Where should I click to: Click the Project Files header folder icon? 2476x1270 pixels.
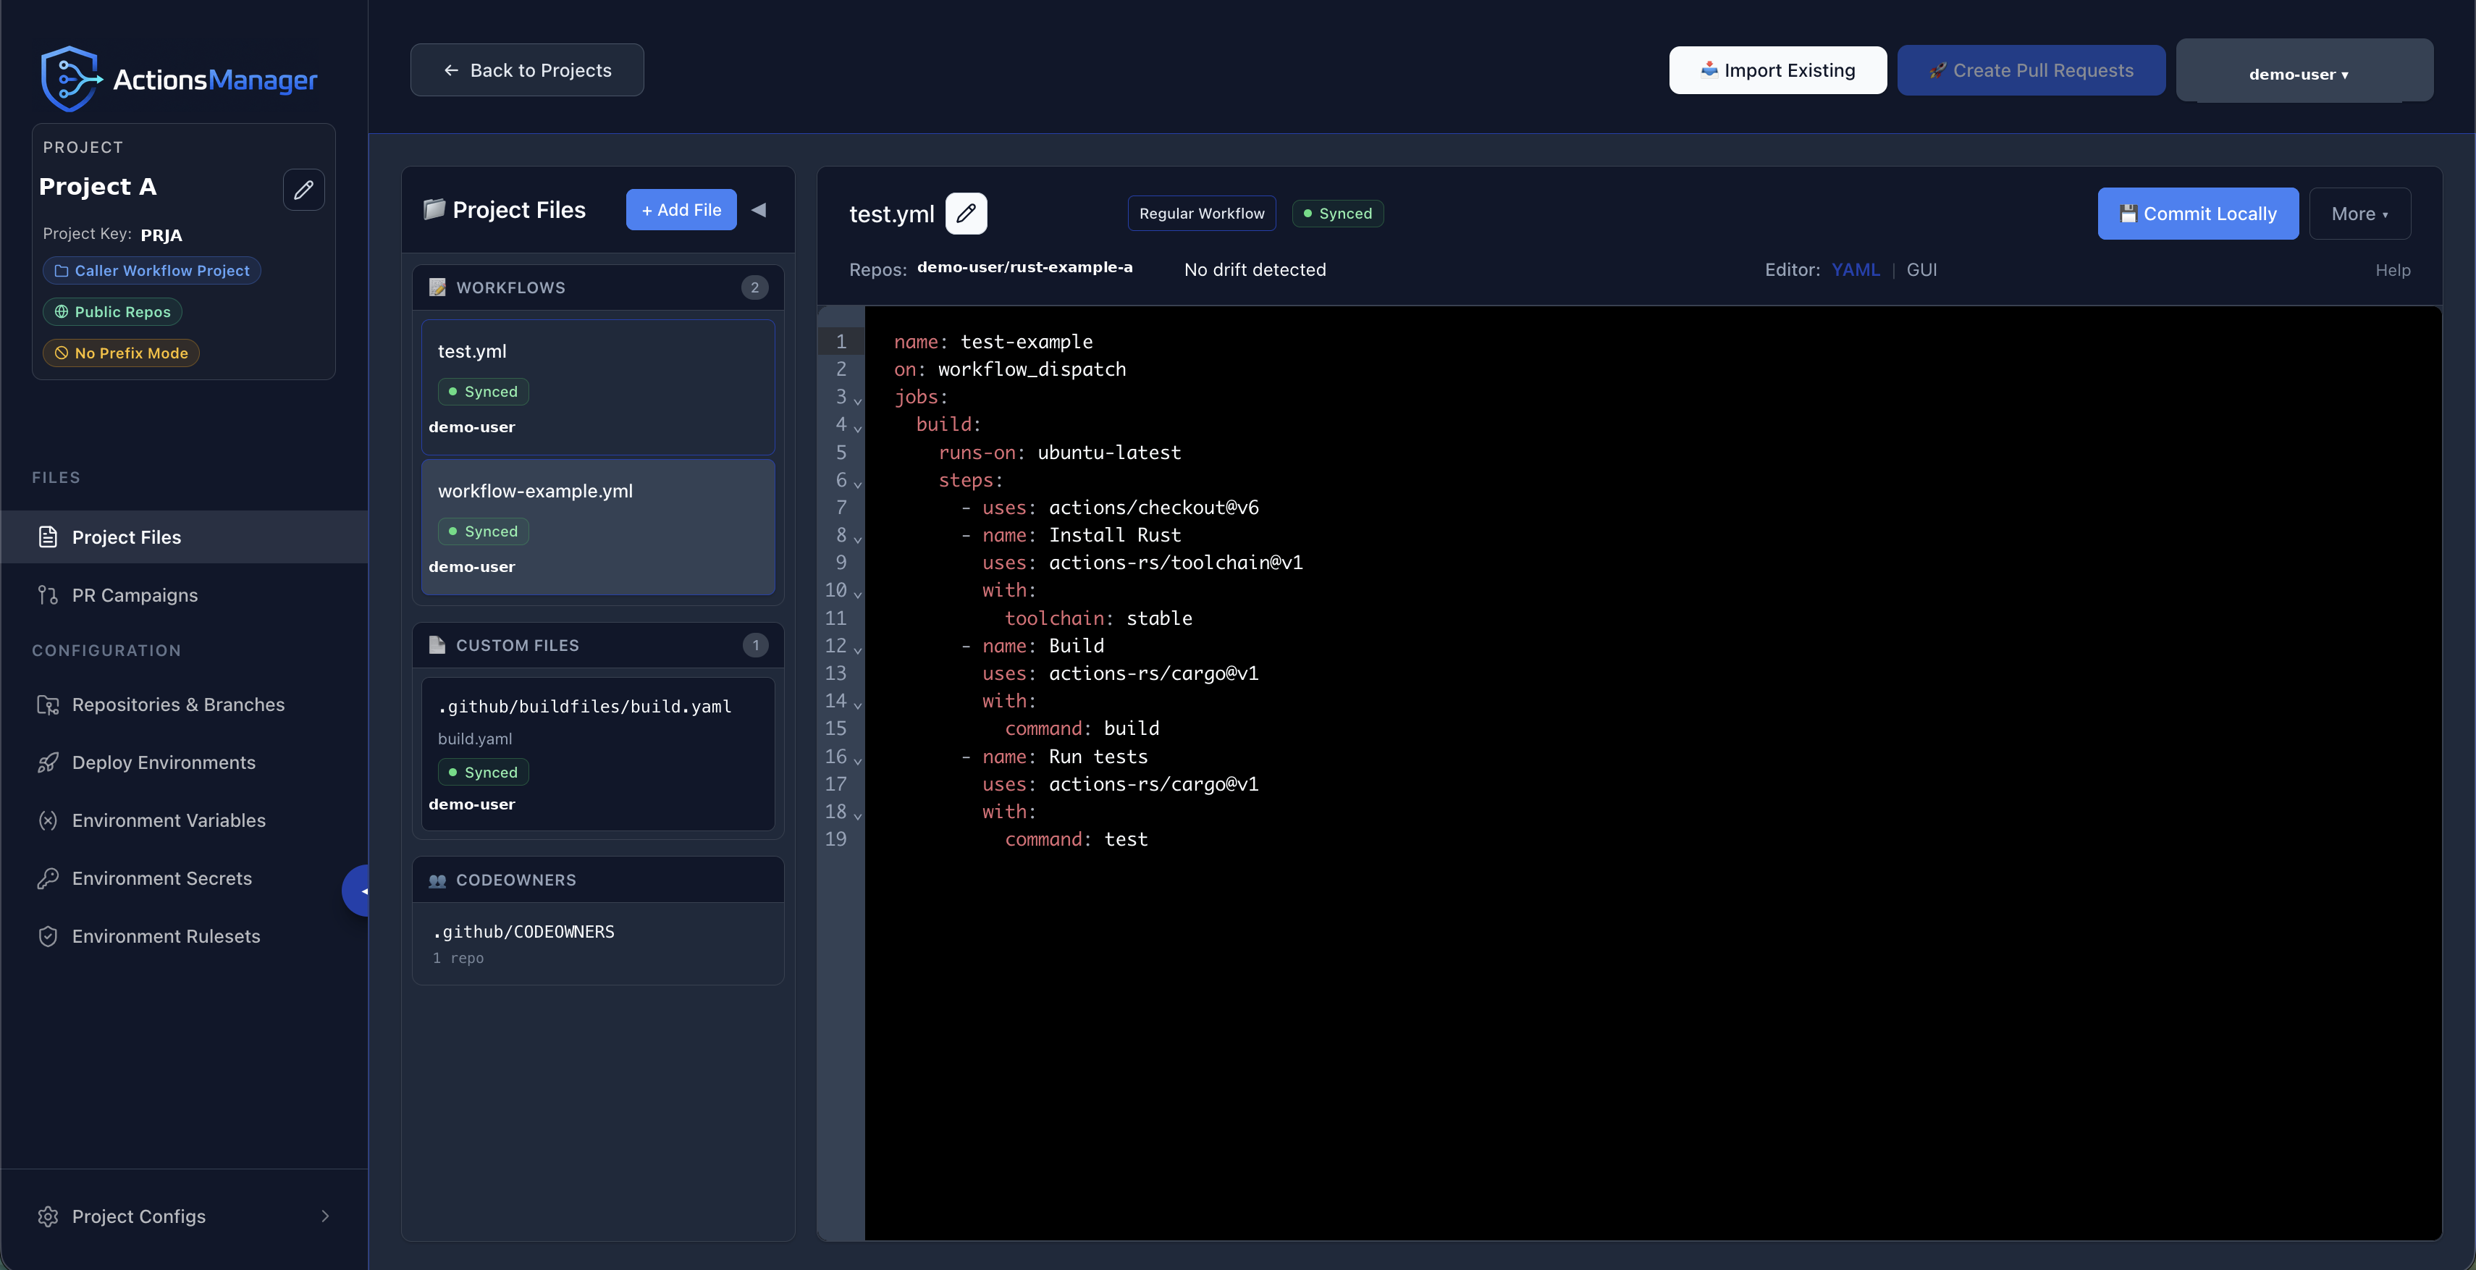point(434,209)
